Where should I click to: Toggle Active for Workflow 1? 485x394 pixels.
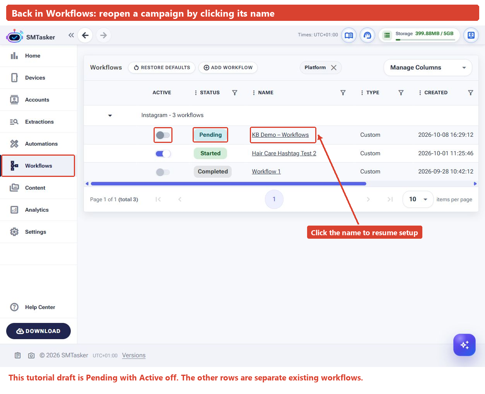(163, 172)
